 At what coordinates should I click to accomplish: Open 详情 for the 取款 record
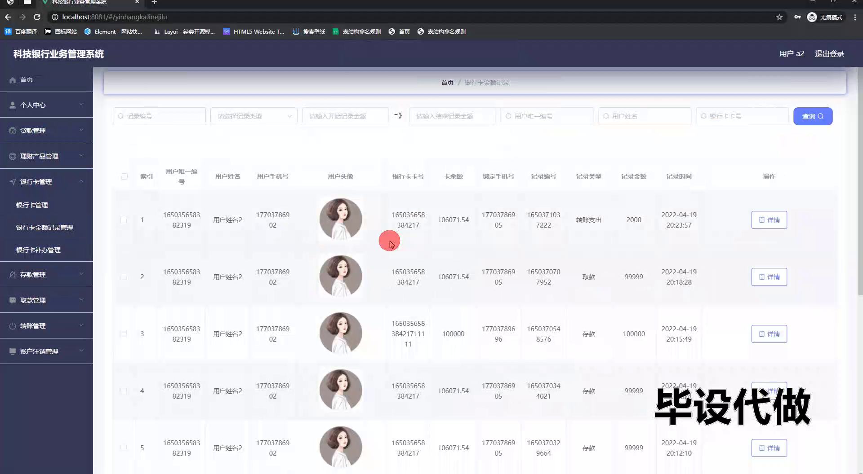click(769, 277)
